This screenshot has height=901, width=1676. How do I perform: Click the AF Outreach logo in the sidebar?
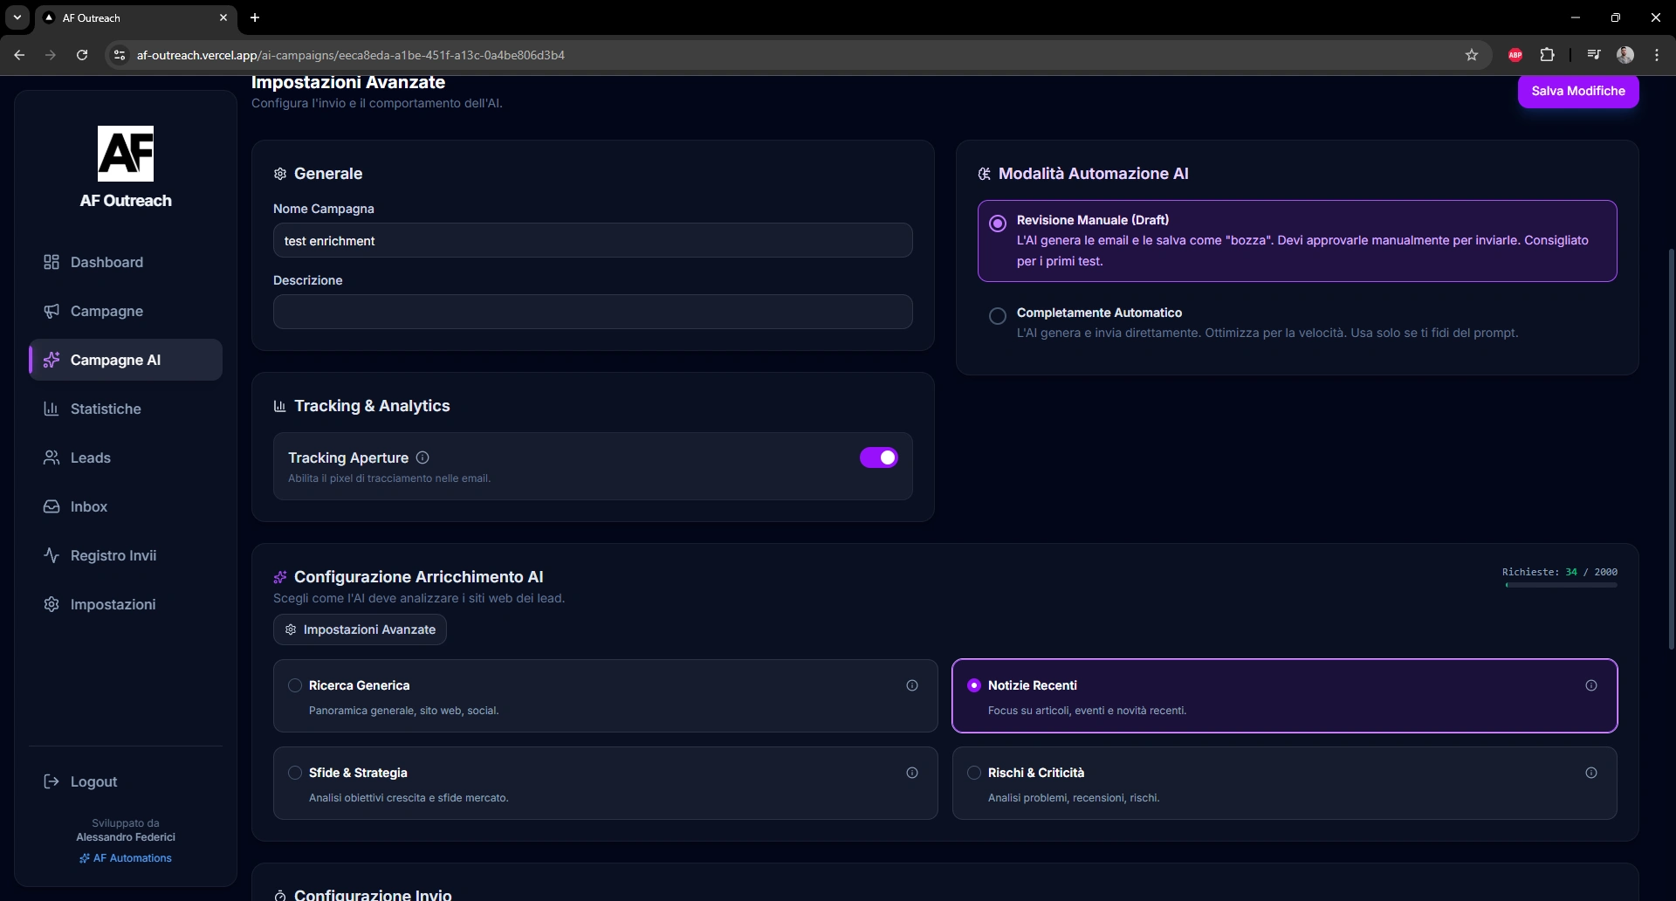point(126,154)
